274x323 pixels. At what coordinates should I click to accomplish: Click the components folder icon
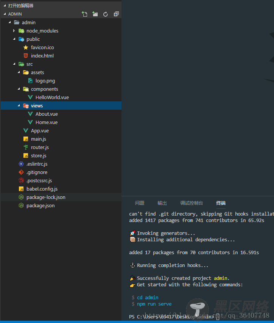coord(26,89)
